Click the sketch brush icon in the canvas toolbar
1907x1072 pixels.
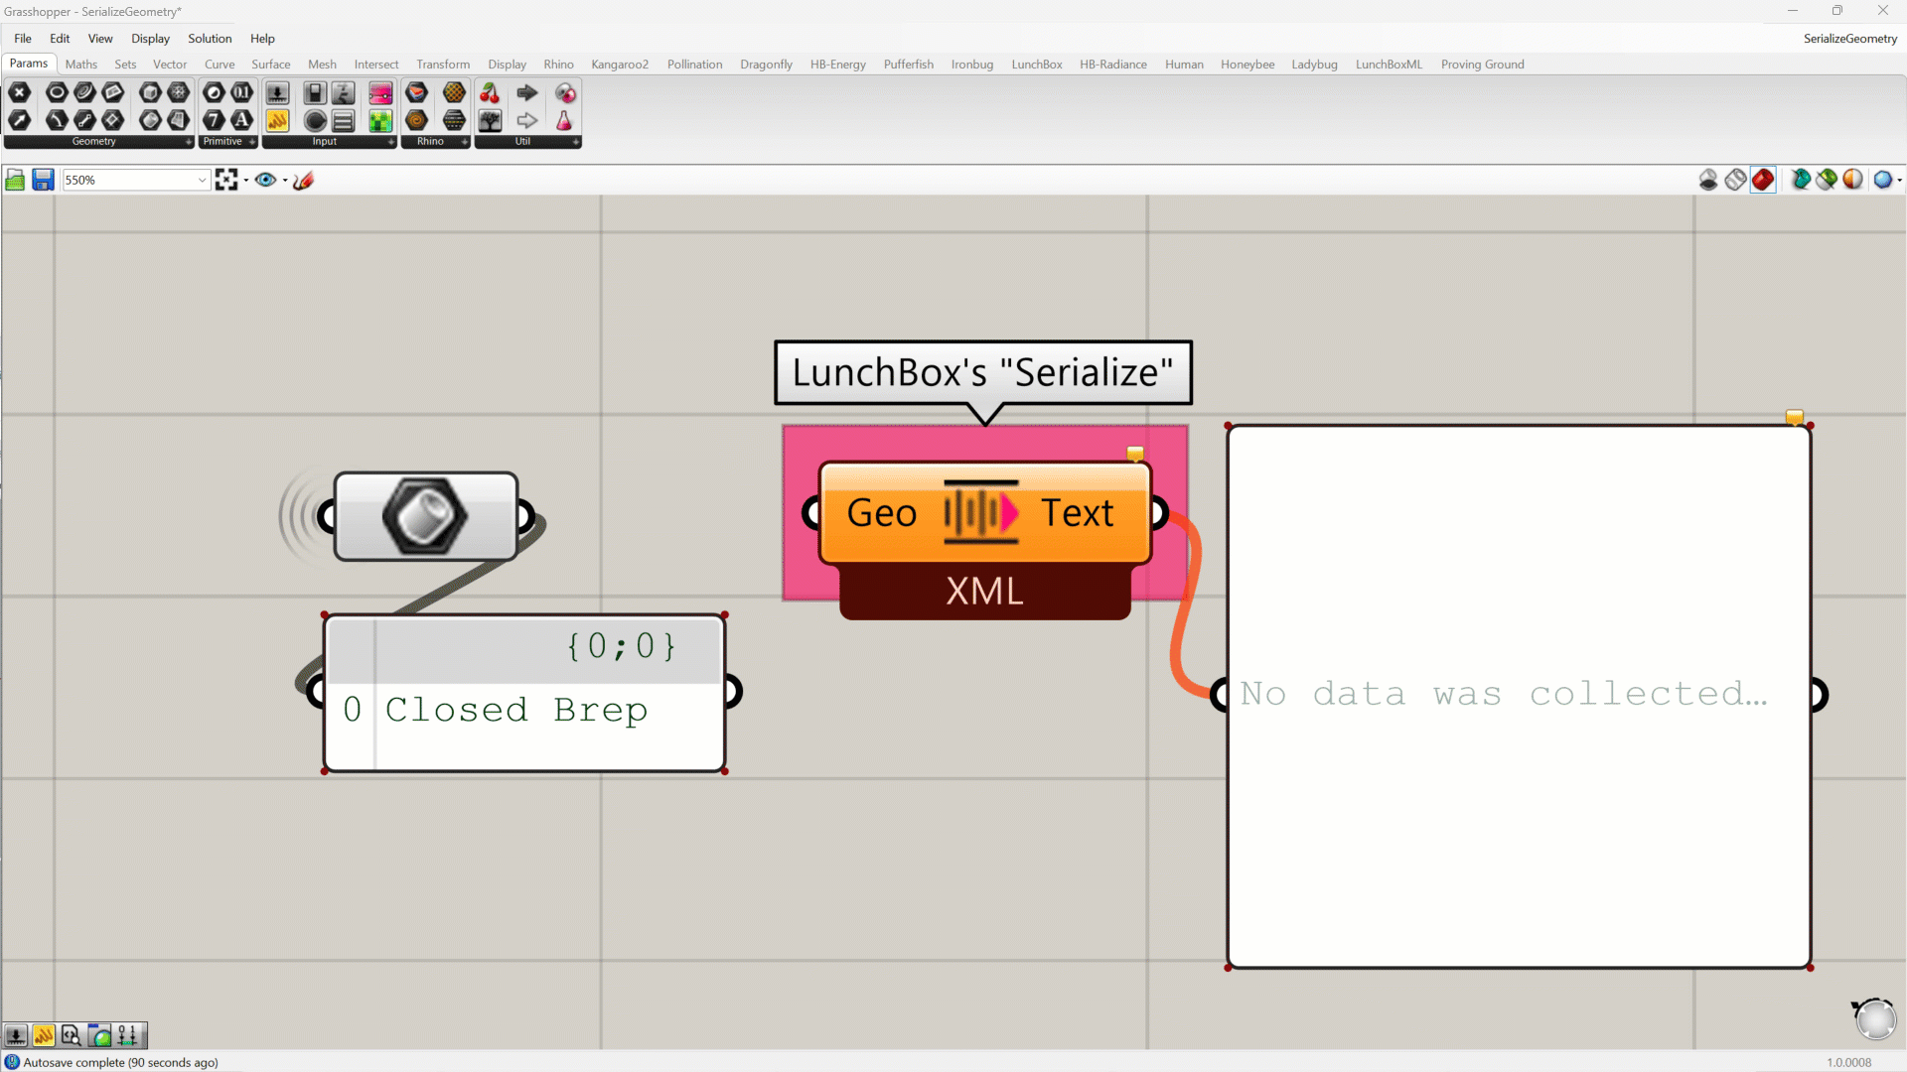pyautogui.click(x=304, y=180)
